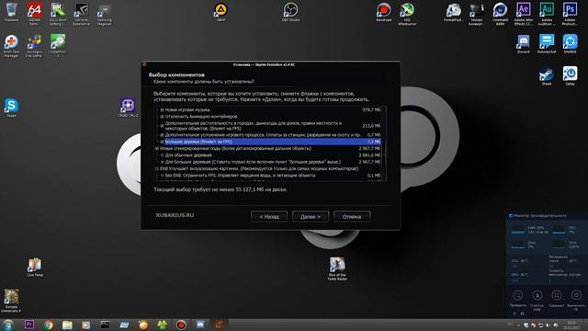This screenshot has height=331, width=588.
Task: Open the Adobe Audition desktop shortcut
Action: [547, 14]
